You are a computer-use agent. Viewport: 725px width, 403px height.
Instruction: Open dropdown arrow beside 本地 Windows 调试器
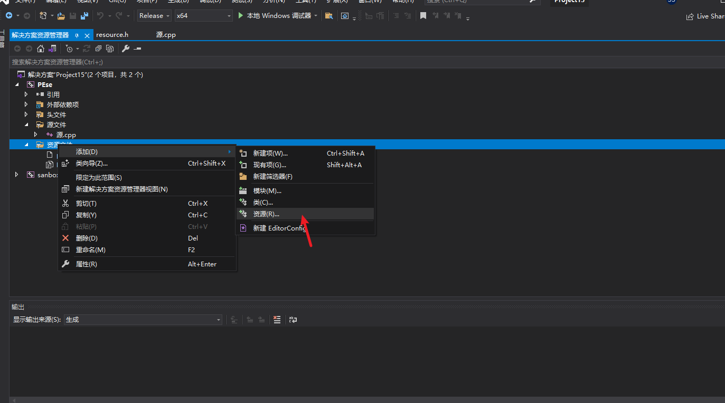[x=316, y=16]
